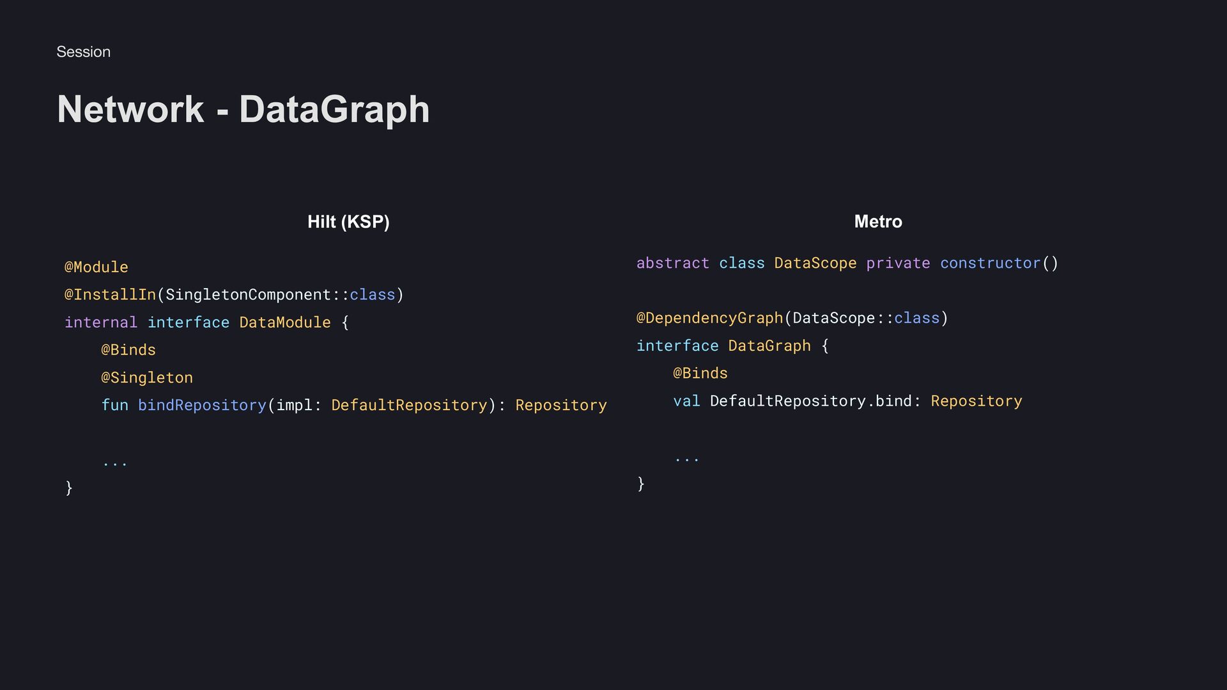This screenshot has width=1227, height=690.
Task: Click 'DefaultRepository' parameter type in Hilt code
Action: pyautogui.click(x=409, y=405)
